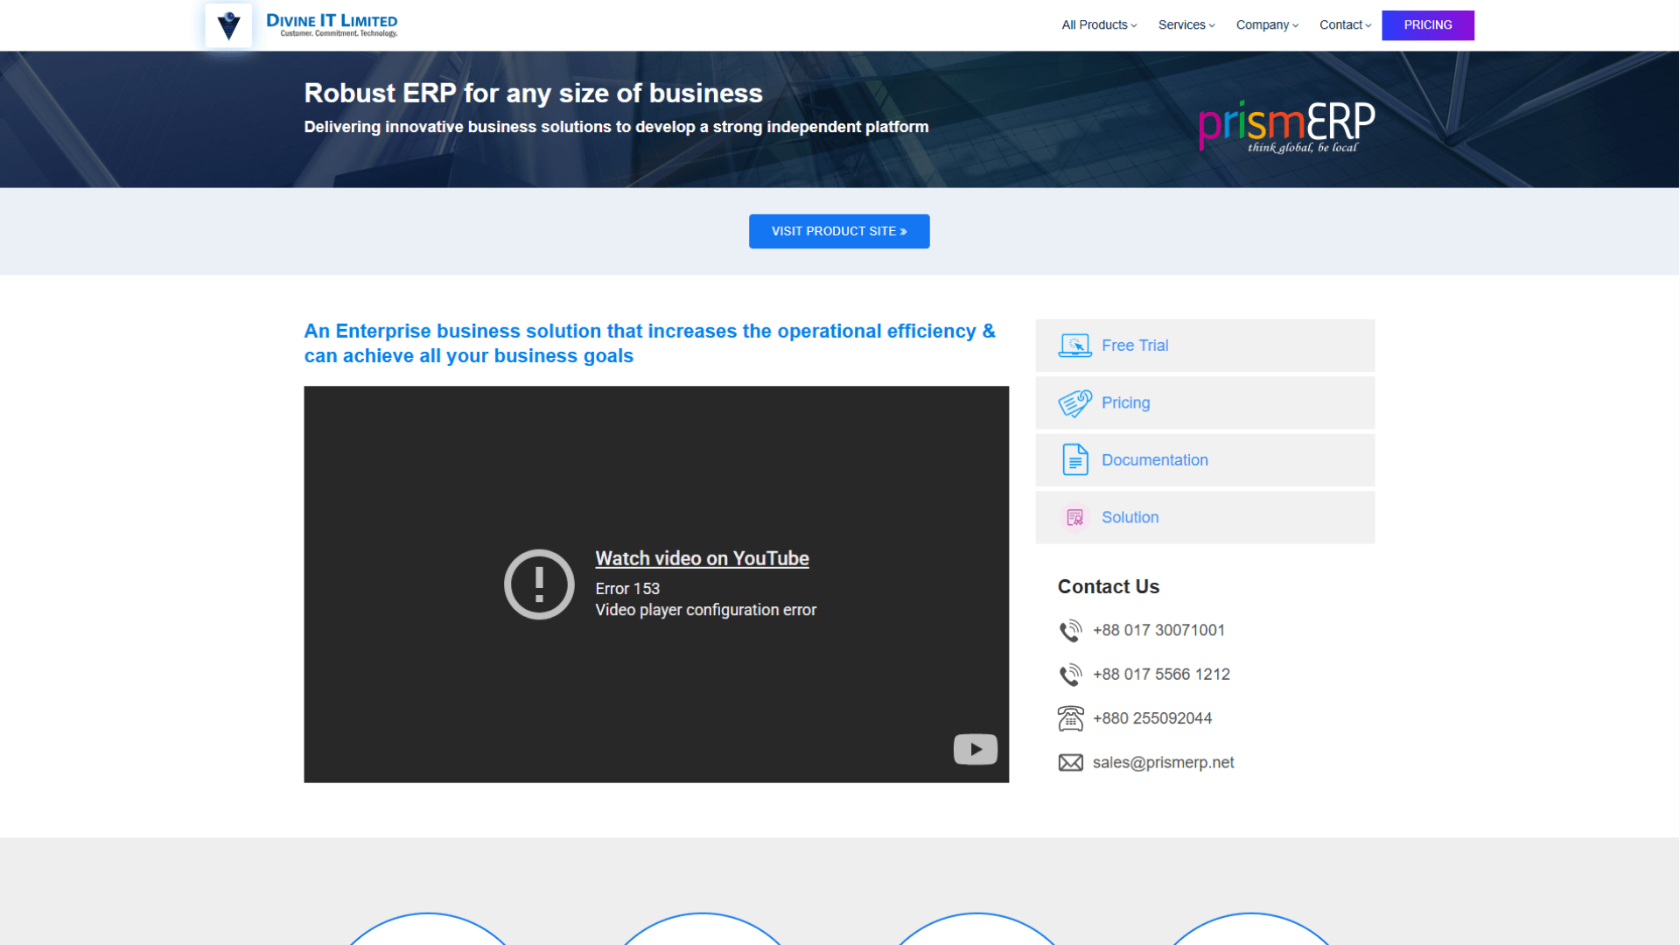Screen dimensions: 1680x945
Task: Open the Contact dropdown menu
Action: pos(1345,25)
